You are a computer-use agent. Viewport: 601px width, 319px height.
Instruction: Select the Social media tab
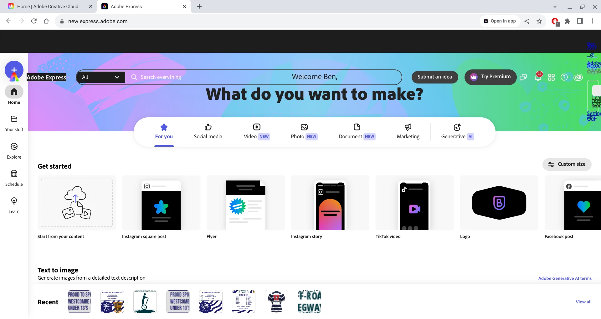208,131
